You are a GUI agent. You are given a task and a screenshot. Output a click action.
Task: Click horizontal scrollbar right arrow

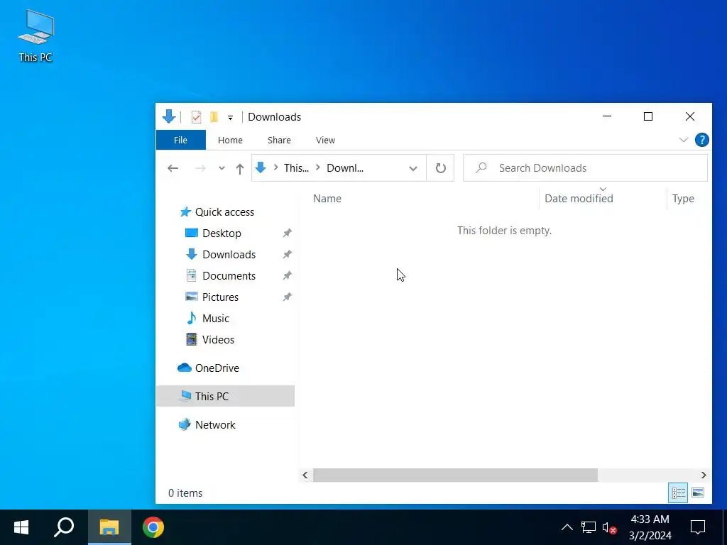click(x=704, y=475)
